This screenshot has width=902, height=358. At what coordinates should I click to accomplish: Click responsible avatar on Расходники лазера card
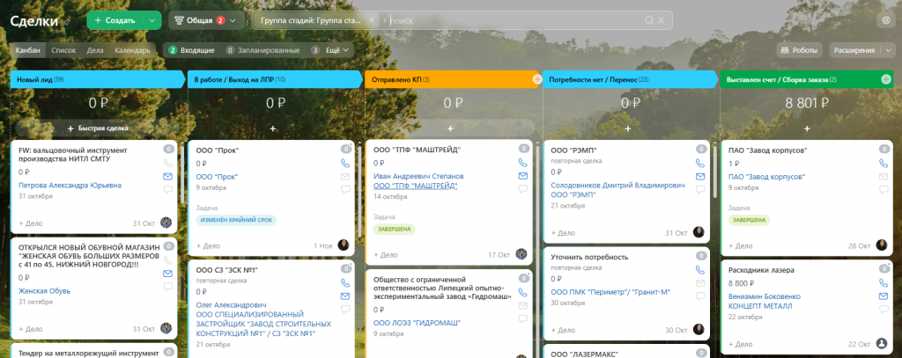881,344
